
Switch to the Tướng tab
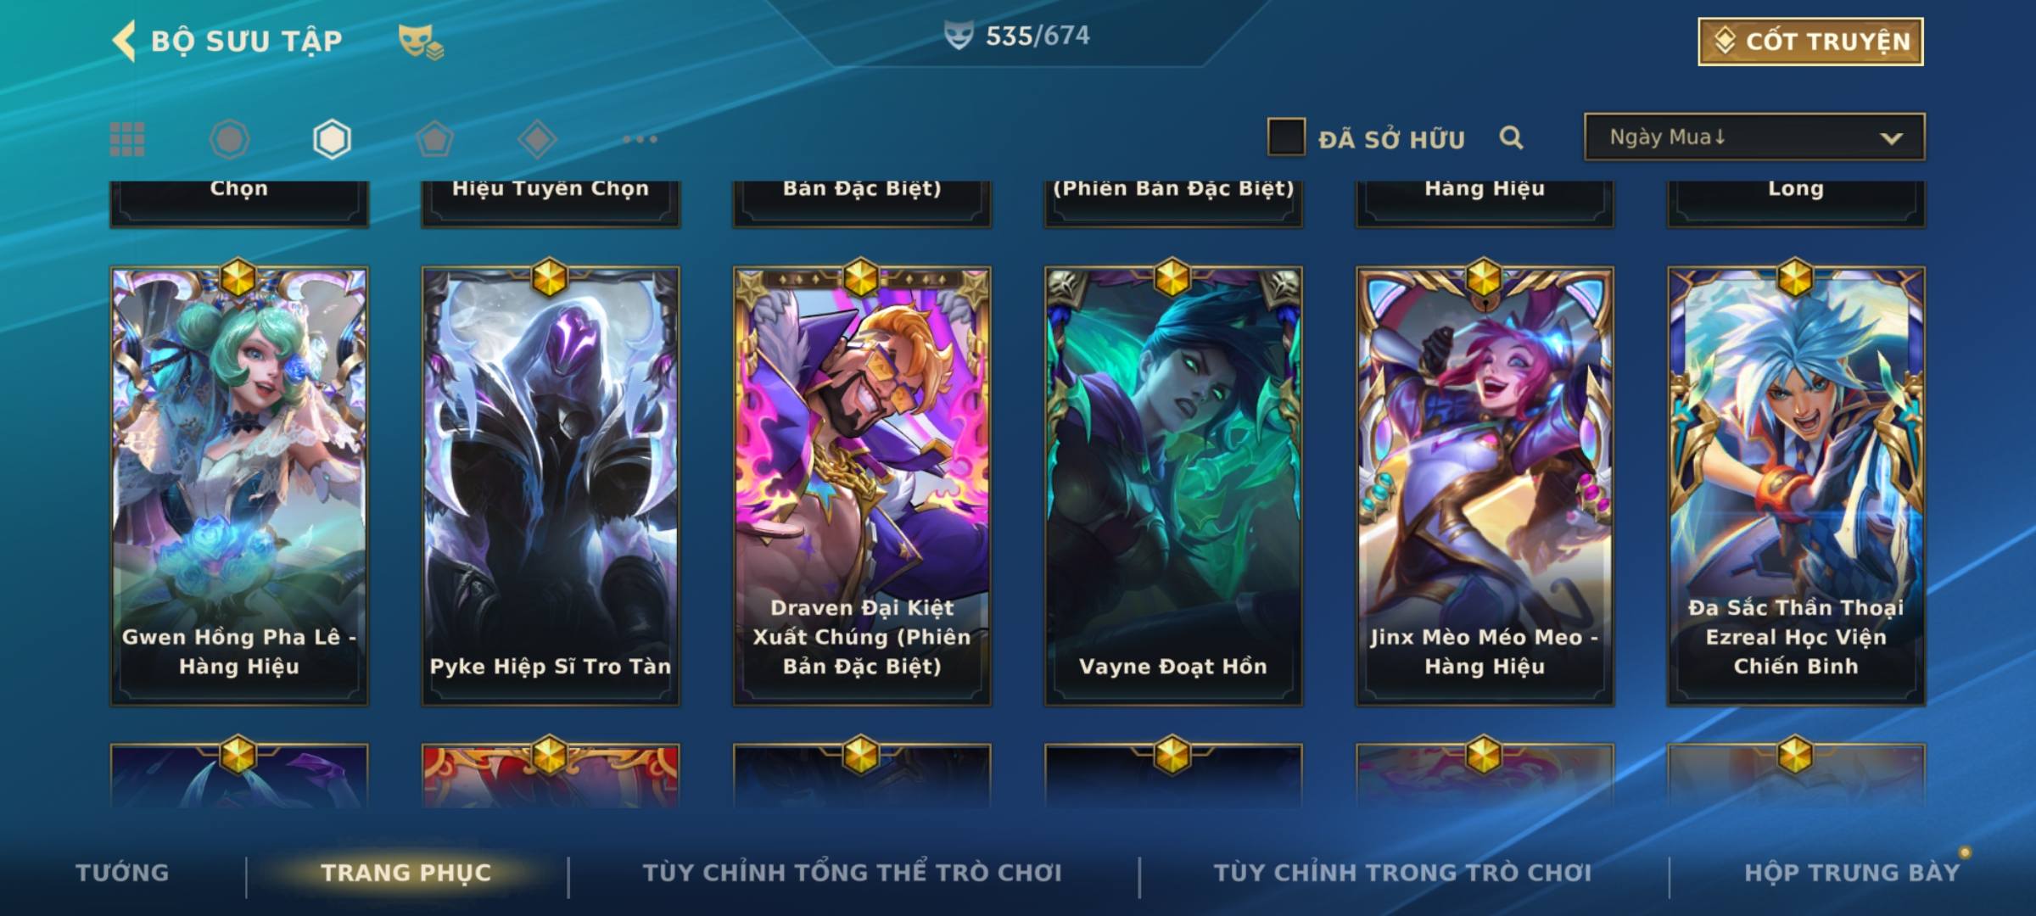coord(122,872)
